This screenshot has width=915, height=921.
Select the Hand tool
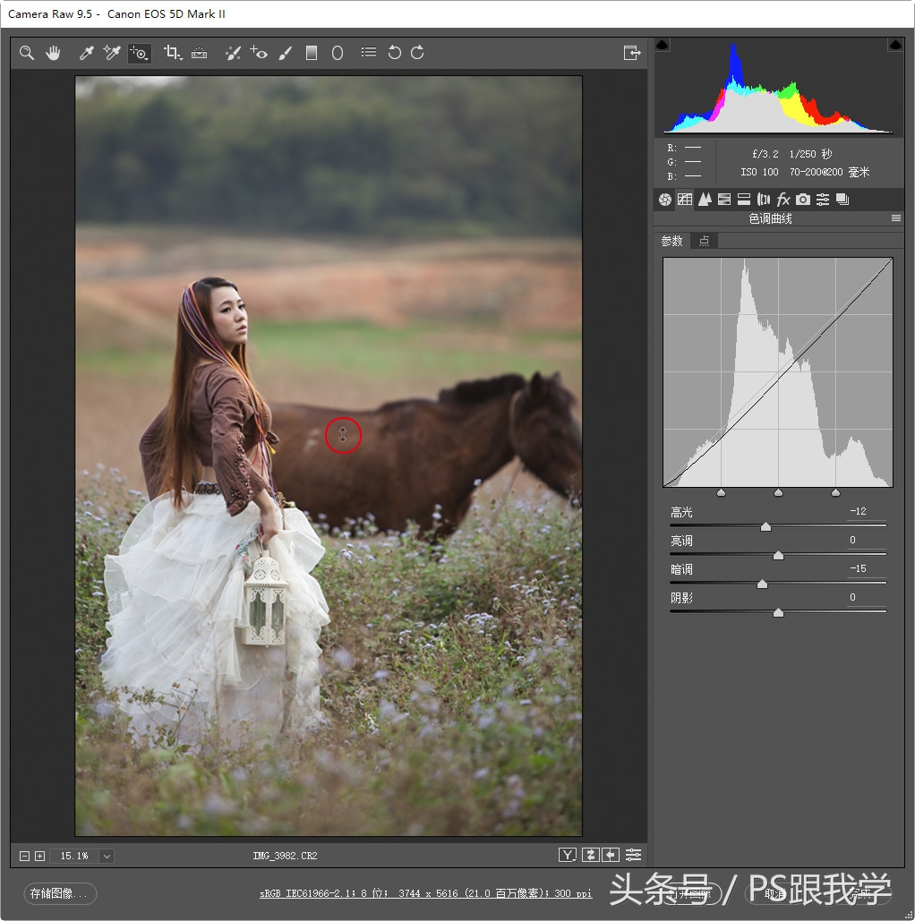(x=53, y=52)
